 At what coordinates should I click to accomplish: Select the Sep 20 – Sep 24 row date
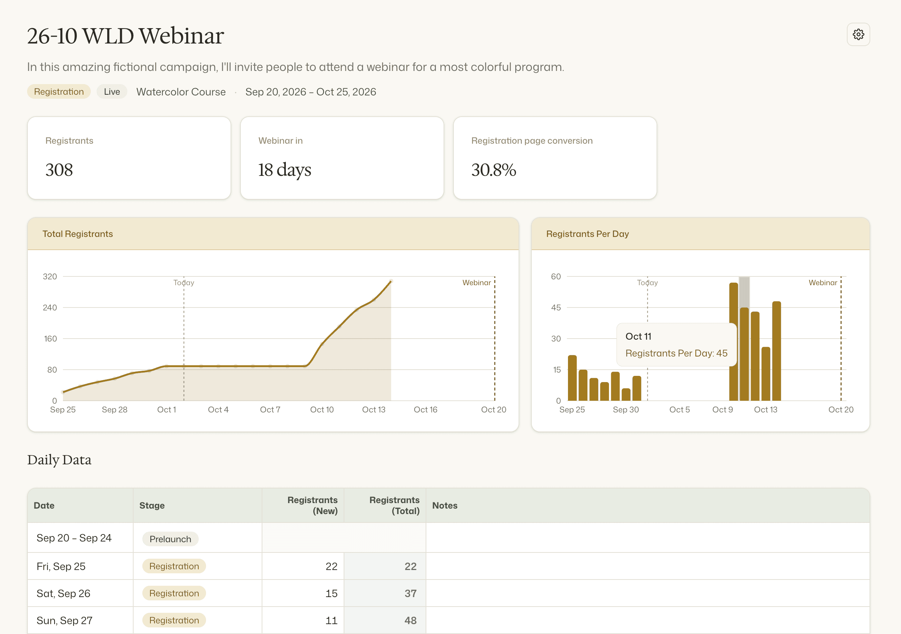[x=74, y=538]
